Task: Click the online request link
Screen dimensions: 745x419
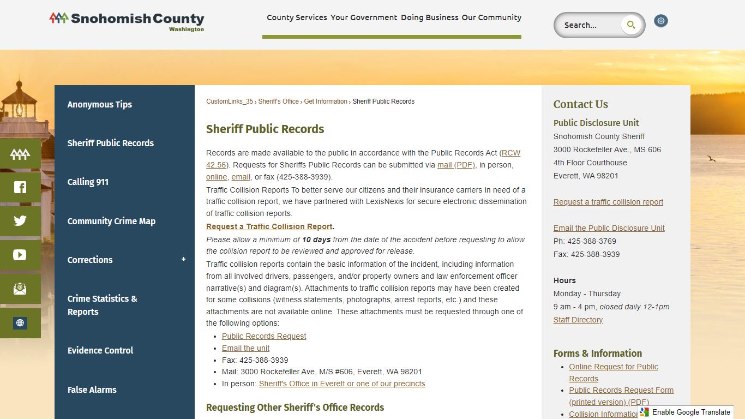Action: coord(217,177)
